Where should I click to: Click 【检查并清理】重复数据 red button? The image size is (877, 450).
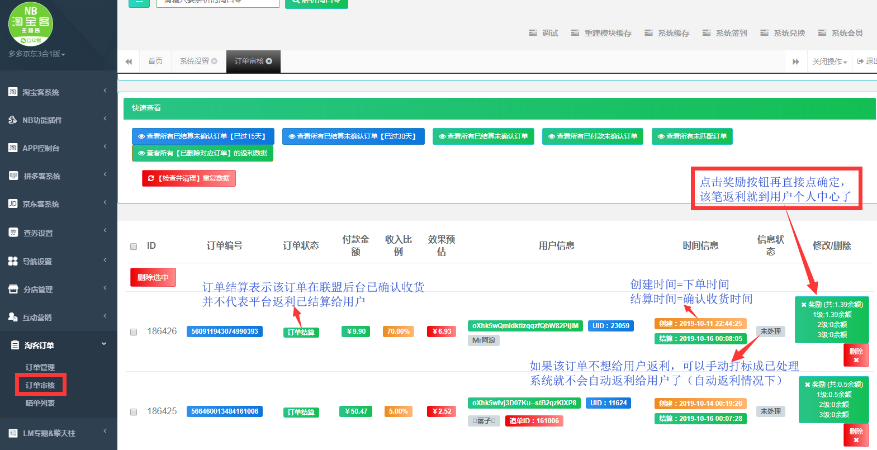[189, 178]
